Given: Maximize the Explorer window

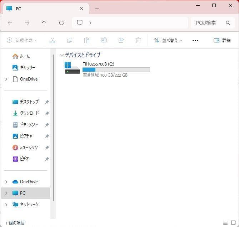Looking at the screenshot, I should click(214, 5).
